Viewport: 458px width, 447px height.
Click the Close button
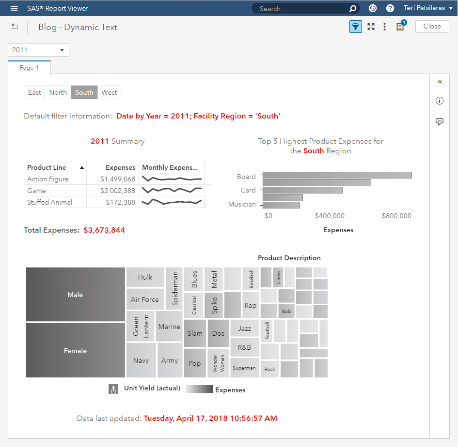tap(432, 26)
